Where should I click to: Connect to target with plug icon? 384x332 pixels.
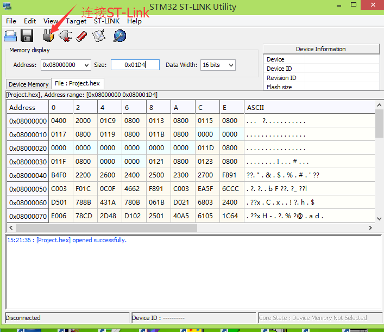[x=49, y=36]
